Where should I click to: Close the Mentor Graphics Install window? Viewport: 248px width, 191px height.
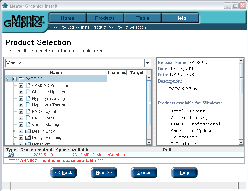(x=242, y=6)
